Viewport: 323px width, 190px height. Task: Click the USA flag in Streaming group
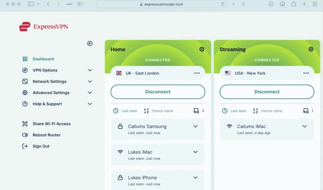(x=228, y=73)
